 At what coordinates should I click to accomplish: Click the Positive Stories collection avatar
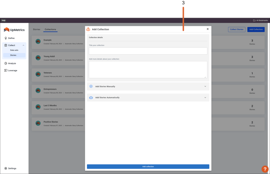pos(38,123)
